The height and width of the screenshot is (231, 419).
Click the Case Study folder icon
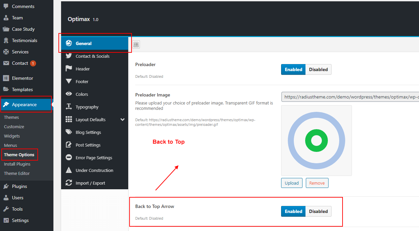coord(6,29)
